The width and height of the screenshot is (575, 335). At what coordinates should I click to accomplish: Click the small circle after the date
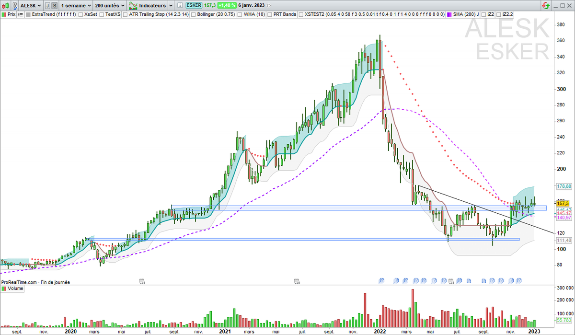click(x=268, y=6)
